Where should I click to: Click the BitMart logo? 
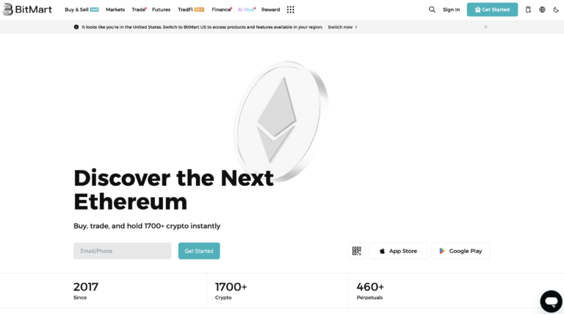point(27,10)
